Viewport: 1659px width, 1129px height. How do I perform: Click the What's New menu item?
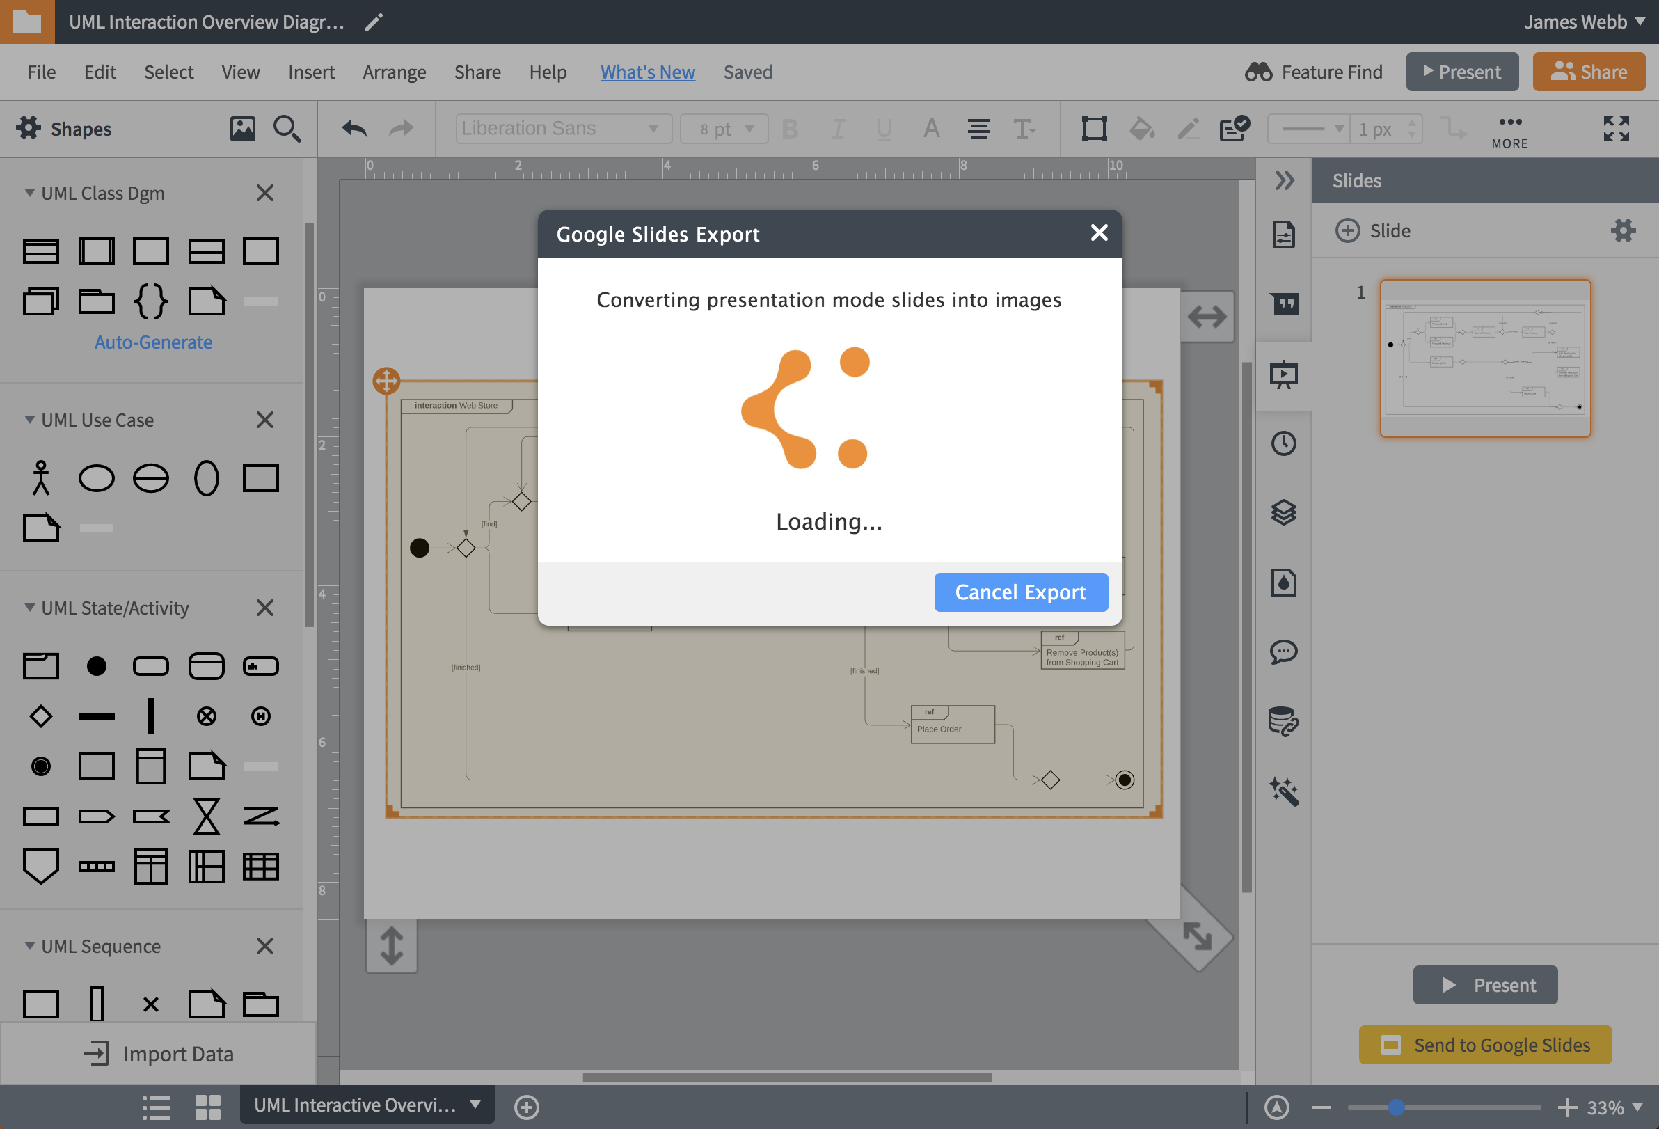[646, 70]
